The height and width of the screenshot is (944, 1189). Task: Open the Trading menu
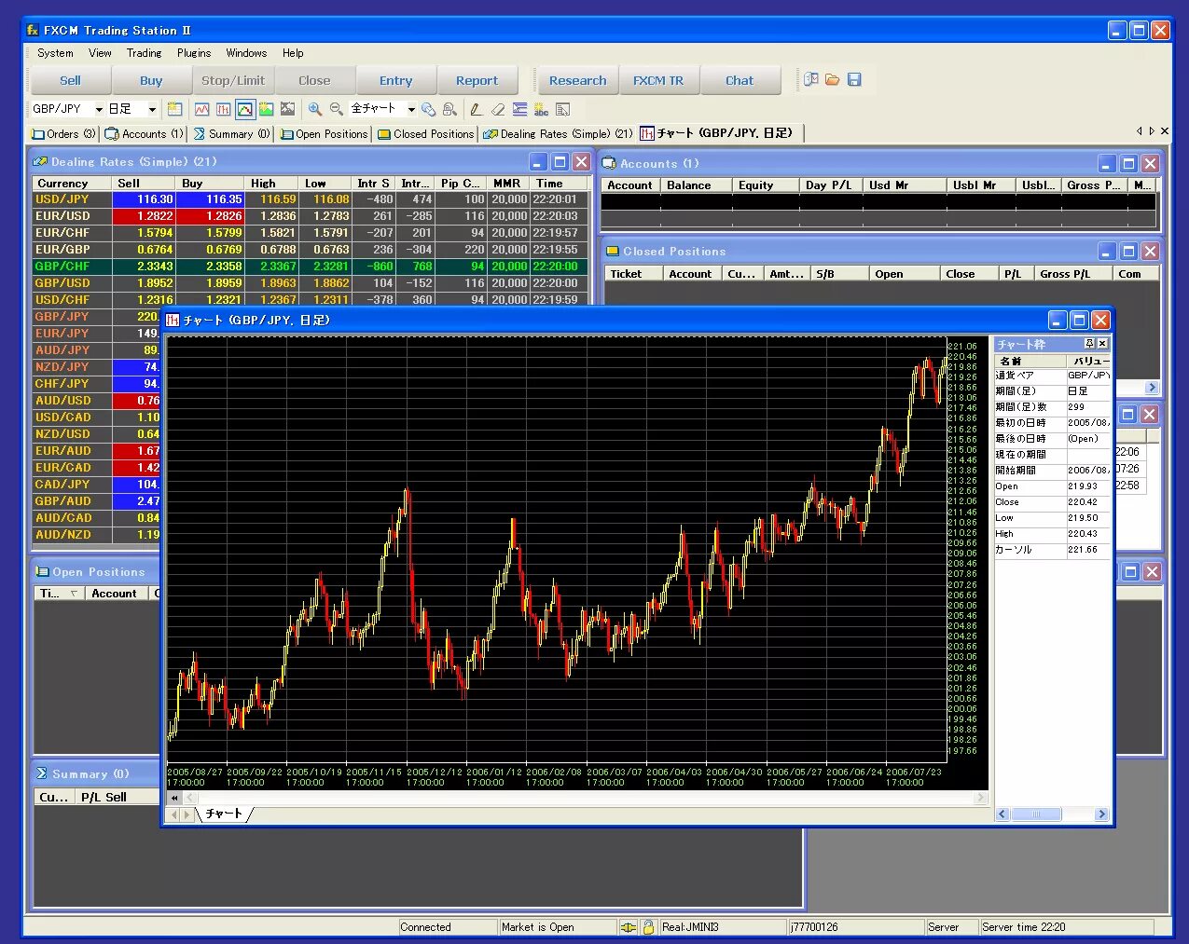[x=144, y=53]
